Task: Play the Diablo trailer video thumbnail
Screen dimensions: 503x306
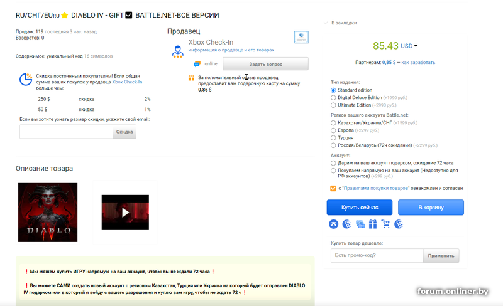Action: [x=125, y=213]
